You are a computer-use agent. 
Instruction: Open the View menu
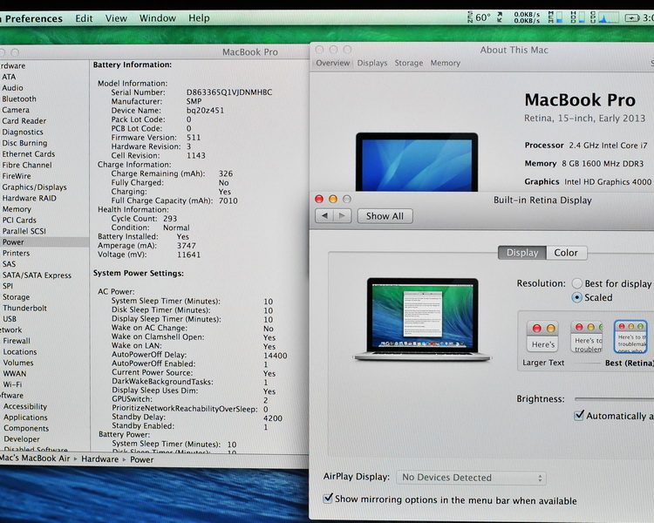(x=116, y=18)
